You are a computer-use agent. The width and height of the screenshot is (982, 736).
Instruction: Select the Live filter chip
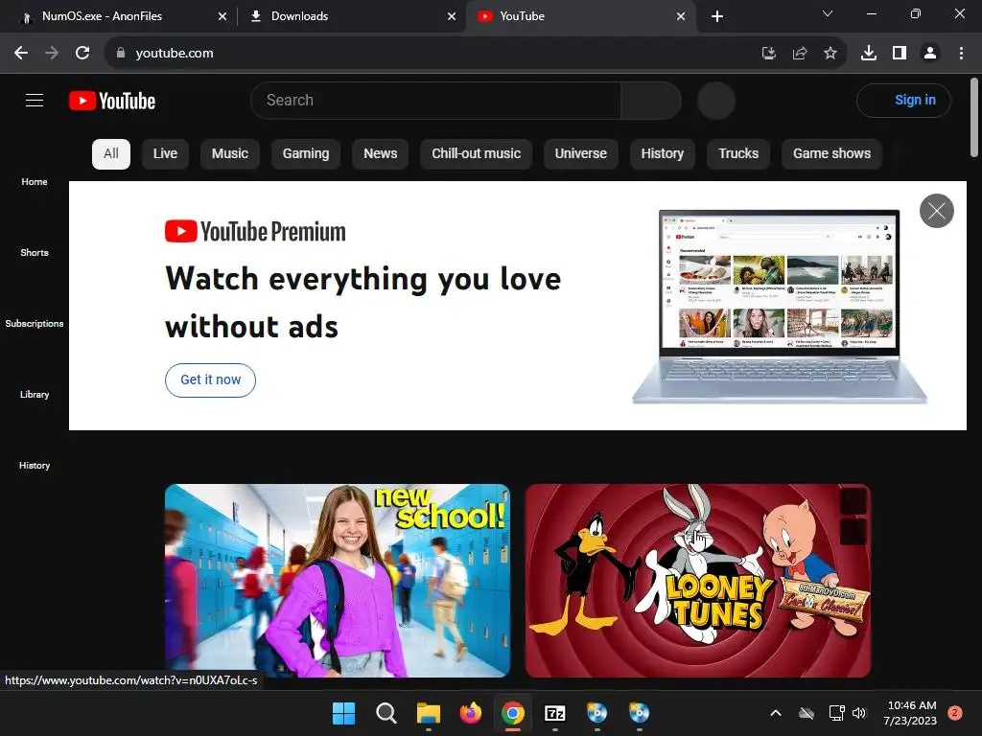[165, 154]
